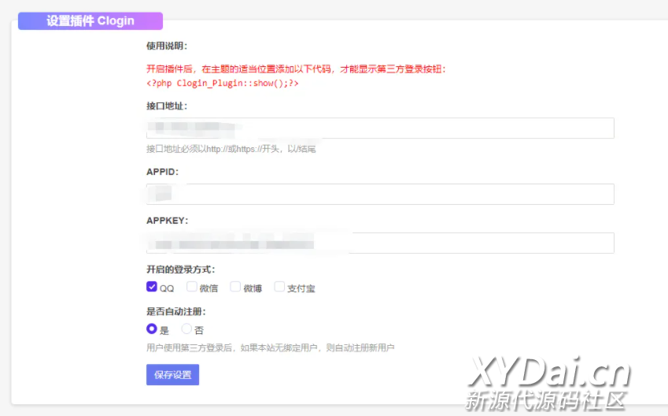Focus the APPKEY input field

[379, 243]
